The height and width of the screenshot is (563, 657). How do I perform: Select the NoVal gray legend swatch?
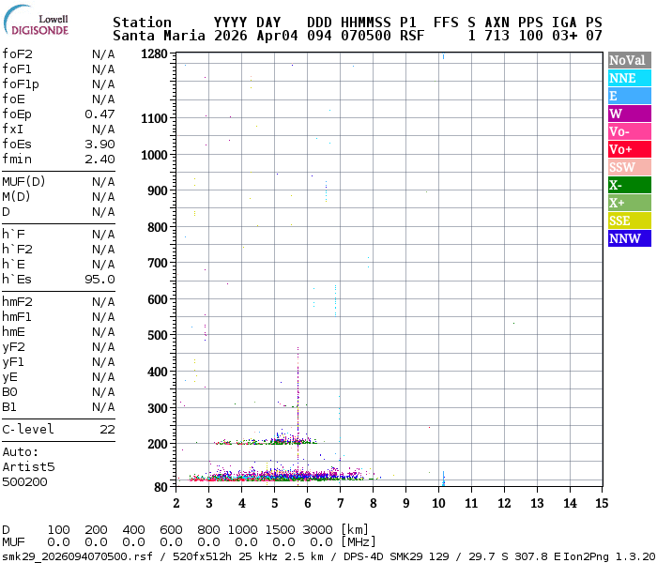click(628, 60)
